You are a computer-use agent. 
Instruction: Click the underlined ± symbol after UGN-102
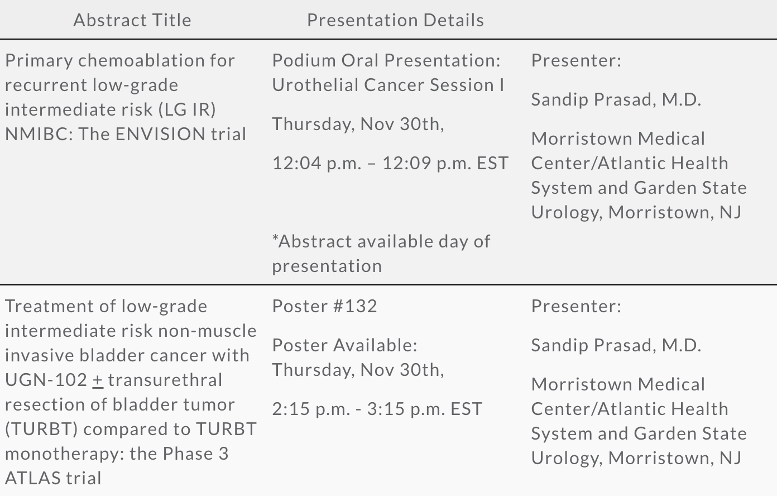click(x=98, y=380)
